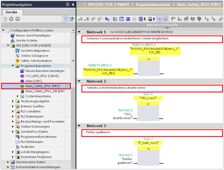Viewport: 224px width, 170px height.
Task: Collapse Netzwerk 1 section
Action: (79, 32)
